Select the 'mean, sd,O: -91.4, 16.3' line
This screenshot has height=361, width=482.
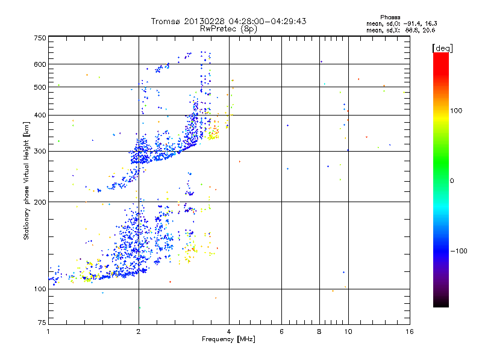(402, 24)
